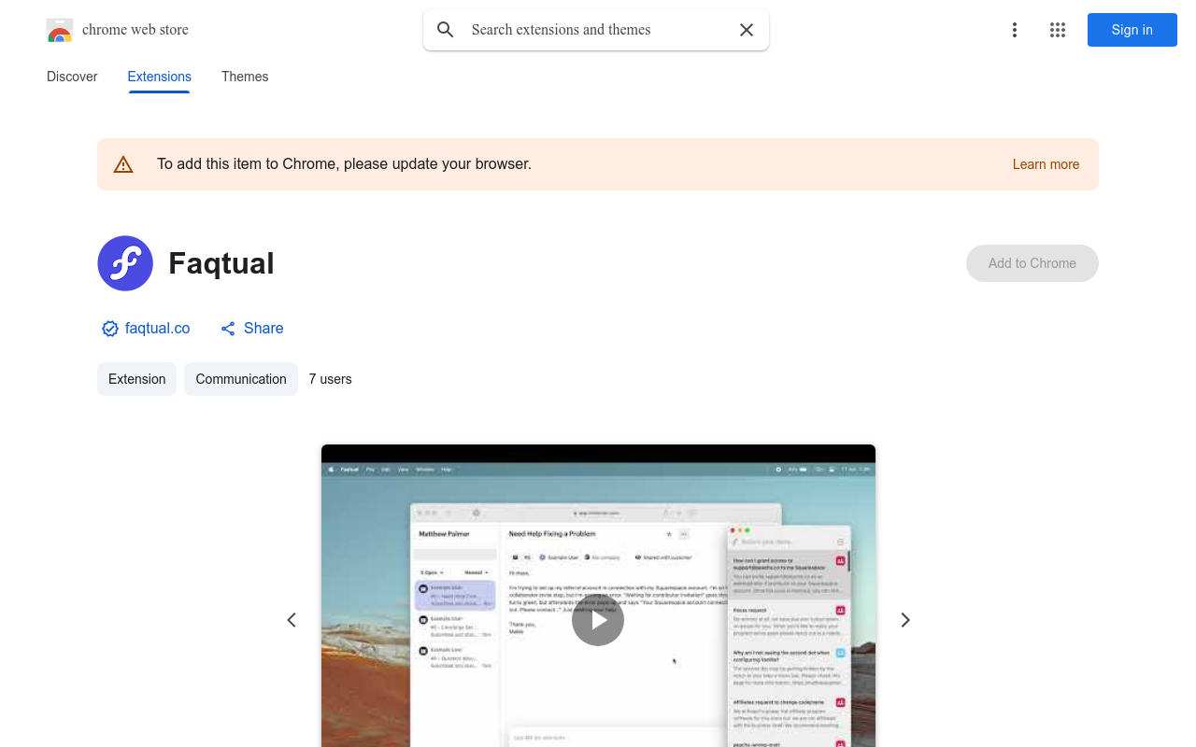This screenshot has height=747, width=1196.
Task: Click the Share icon
Action: [228, 329]
